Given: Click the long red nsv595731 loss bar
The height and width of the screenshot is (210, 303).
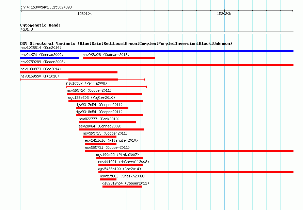Looking at the screenshot, I should [x=189, y=151].
